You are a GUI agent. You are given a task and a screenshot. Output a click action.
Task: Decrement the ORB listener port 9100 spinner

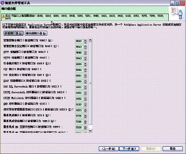[85, 106]
